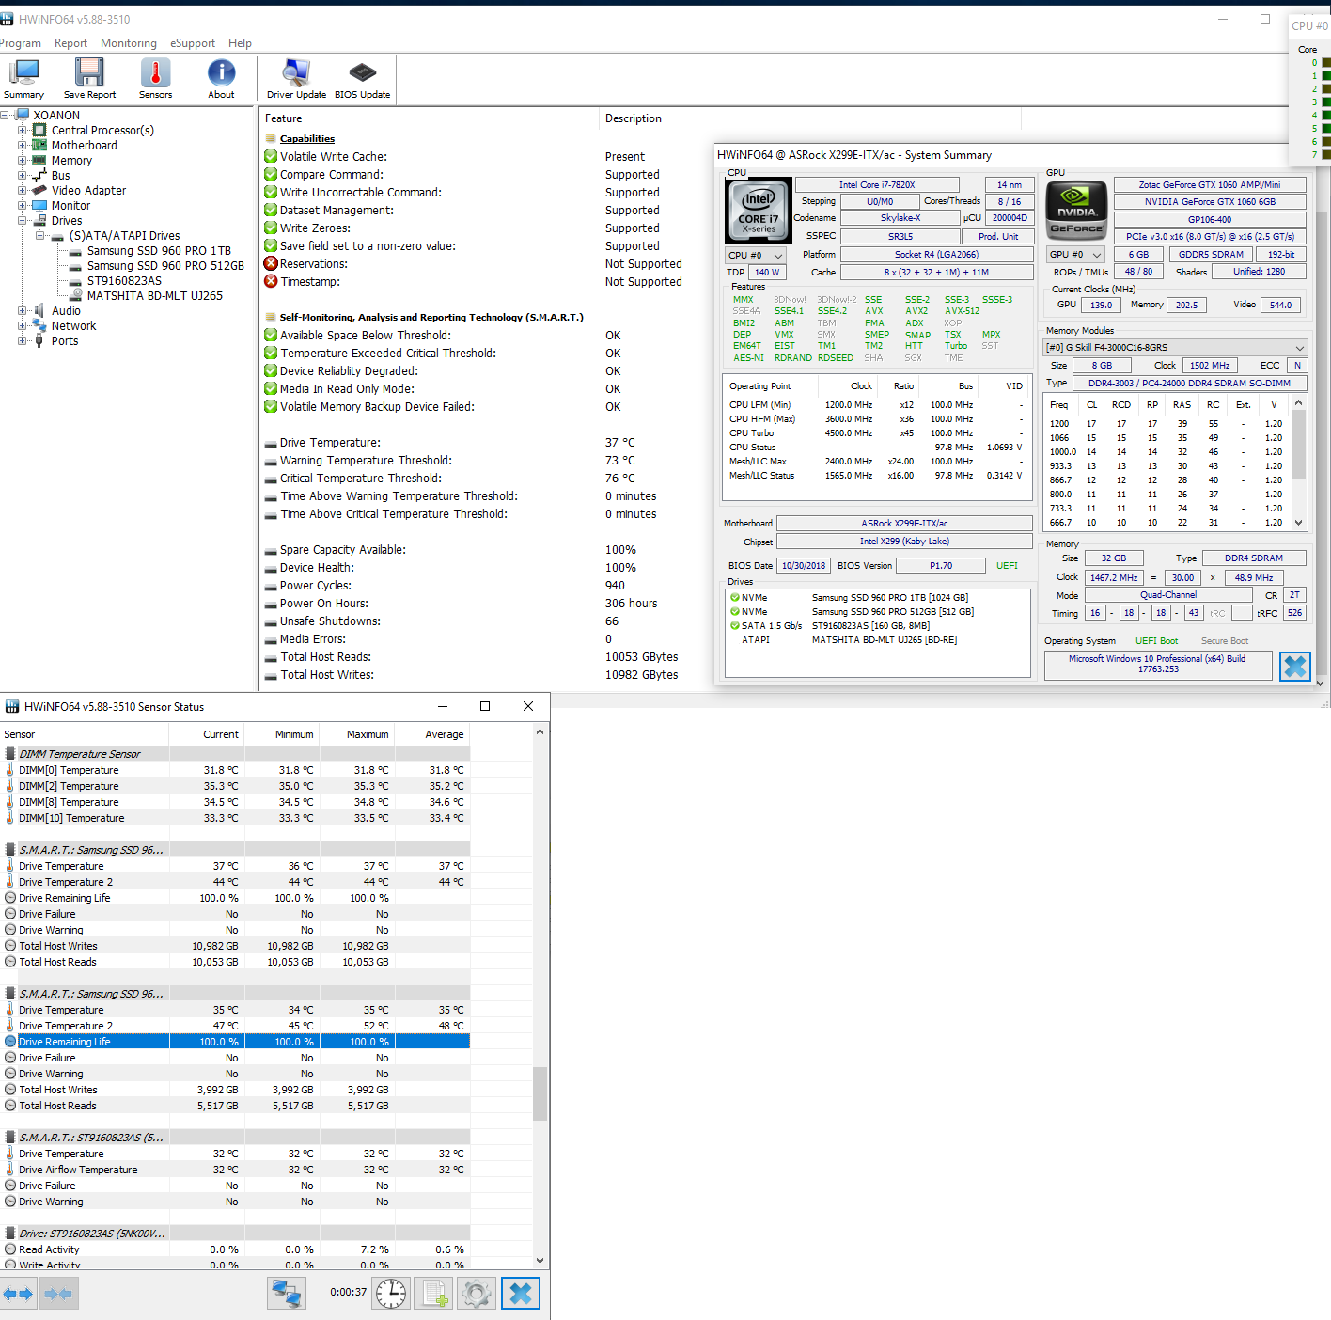
Task: Click the remote network monitors icon in Sensor Status
Action: (287, 1294)
